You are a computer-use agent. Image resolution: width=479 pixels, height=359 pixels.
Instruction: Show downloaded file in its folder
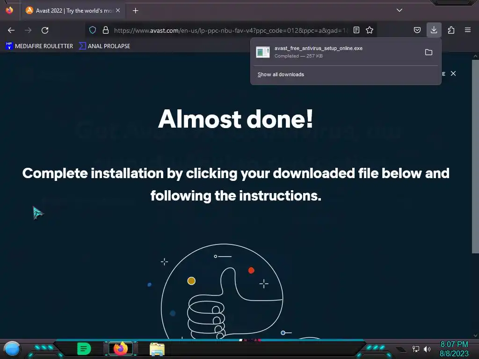pos(428,52)
